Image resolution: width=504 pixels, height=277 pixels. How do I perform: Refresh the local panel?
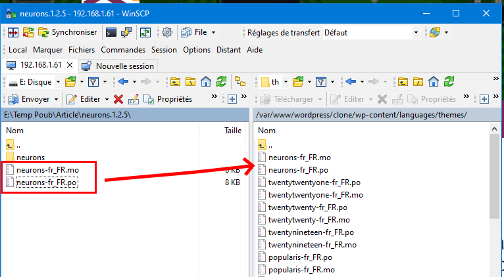coord(221,82)
